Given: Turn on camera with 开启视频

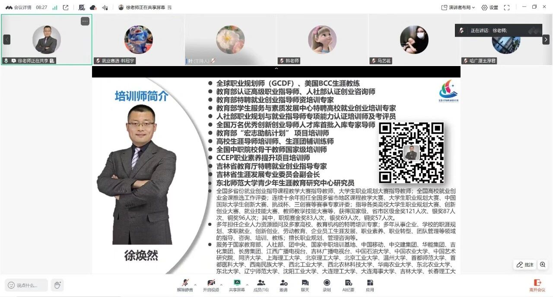Looking at the screenshot, I should [x=211, y=285].
